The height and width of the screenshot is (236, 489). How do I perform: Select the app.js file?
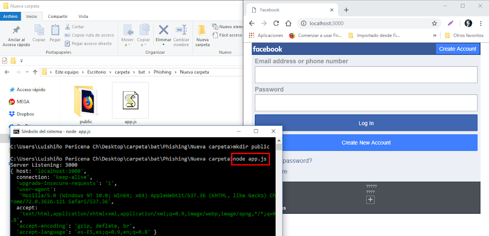tap(130, 104)
